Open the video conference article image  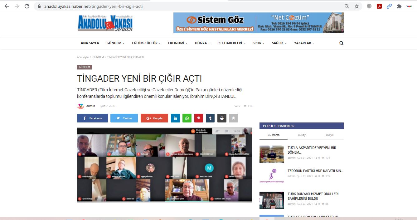click(x=165, y=165)
